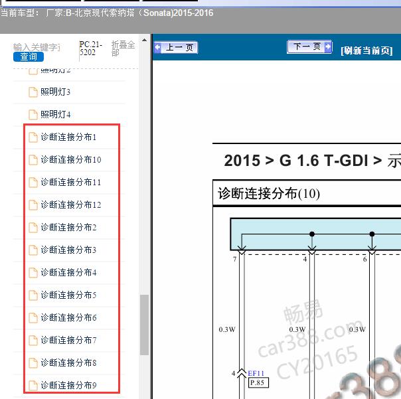Click the page icon beside 照明灯4
This screenshot has height=399, width=401.
pyautogui.click(x=33, y=115)
